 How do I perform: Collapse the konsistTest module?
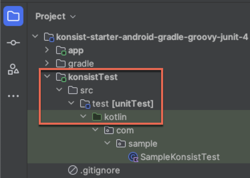[47, 76]
